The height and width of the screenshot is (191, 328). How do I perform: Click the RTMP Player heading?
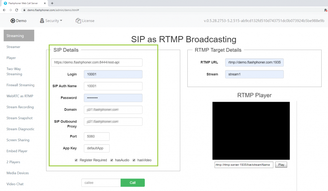[254, 95]
